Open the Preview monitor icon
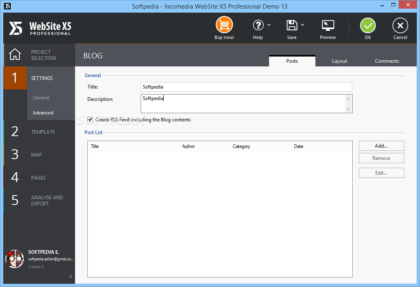This screenshot has height=287, width=420. click(328, 25)
